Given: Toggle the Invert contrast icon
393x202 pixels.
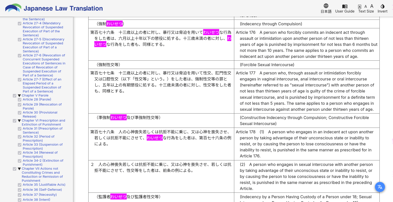Looking at the screenshot, I should coord(382,6).
